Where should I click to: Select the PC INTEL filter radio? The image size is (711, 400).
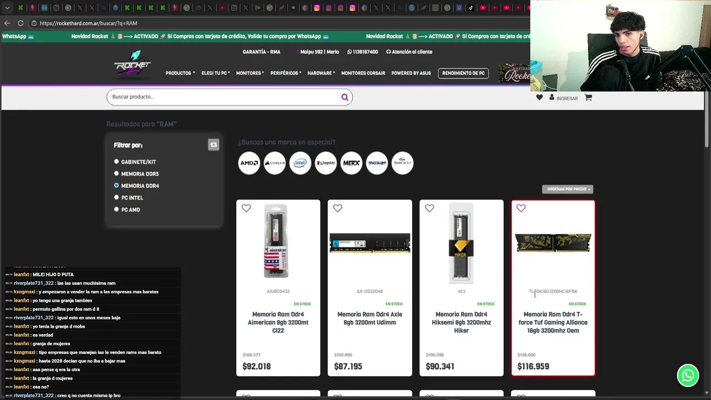[x=116, y=197]
